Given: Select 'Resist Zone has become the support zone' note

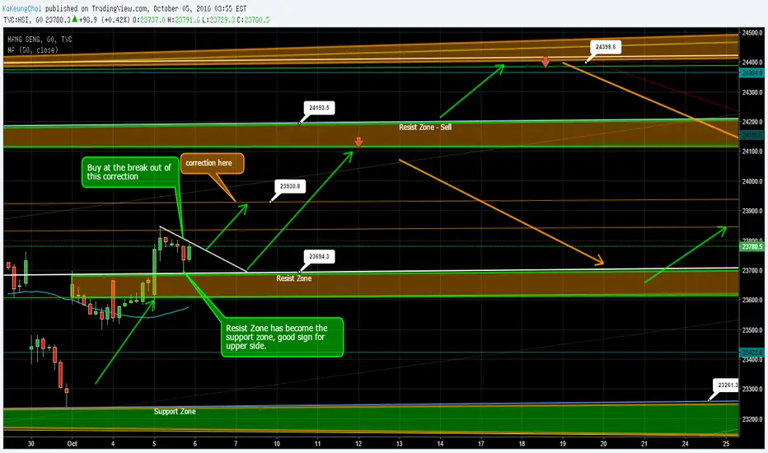Looking at the screenshot, I should pyautogui.click(x=282, y=338).
